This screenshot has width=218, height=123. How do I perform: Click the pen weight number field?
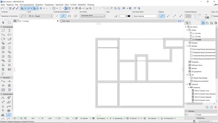pyautogui.click(x=122, y=16)
